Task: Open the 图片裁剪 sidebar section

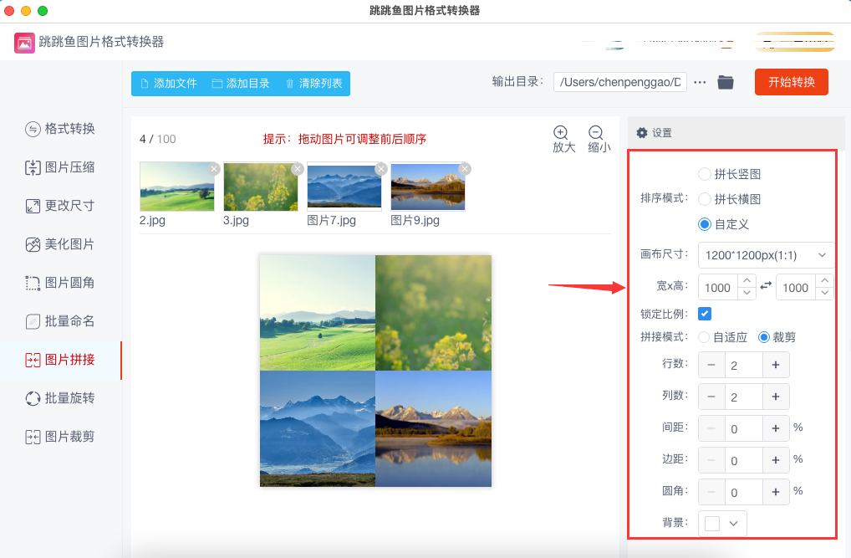Action: [60, 437]
